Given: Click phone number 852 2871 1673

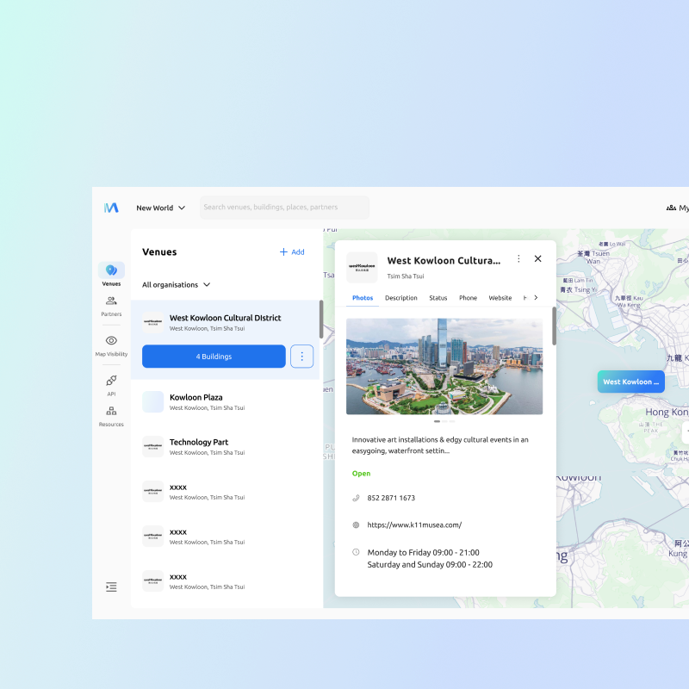Looking at the screenshot, I should 391,498.
